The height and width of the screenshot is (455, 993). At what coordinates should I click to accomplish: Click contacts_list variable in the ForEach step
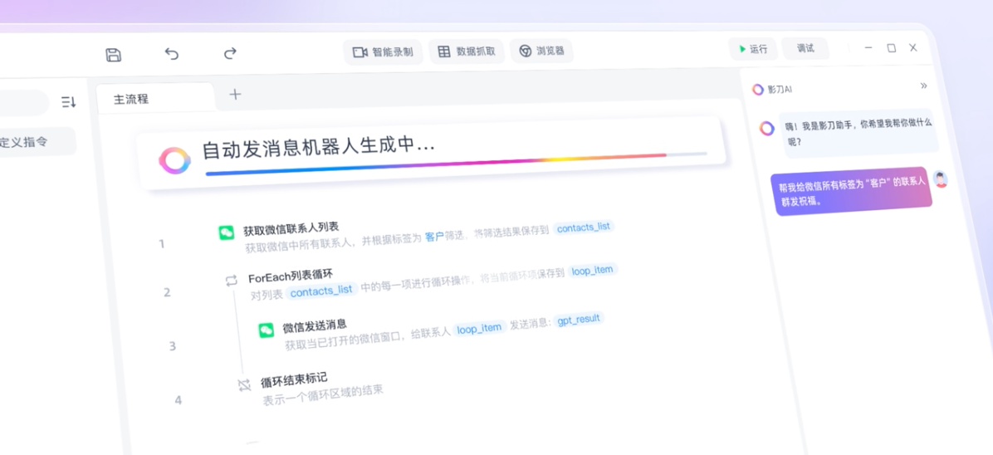pos(321,291)
